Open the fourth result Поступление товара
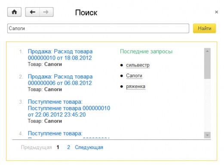The height and width of the screenshot is (165, 224). coord(55,133)
